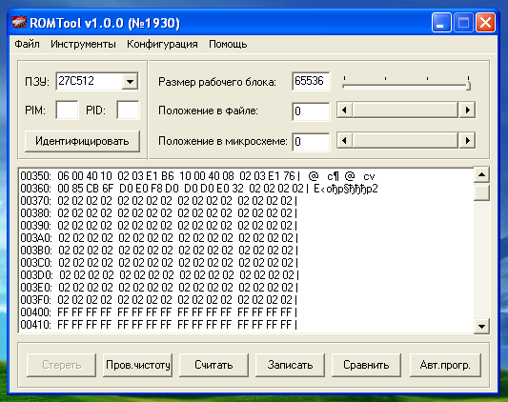Click the hex view scroll up arrow

coord(481,175)
